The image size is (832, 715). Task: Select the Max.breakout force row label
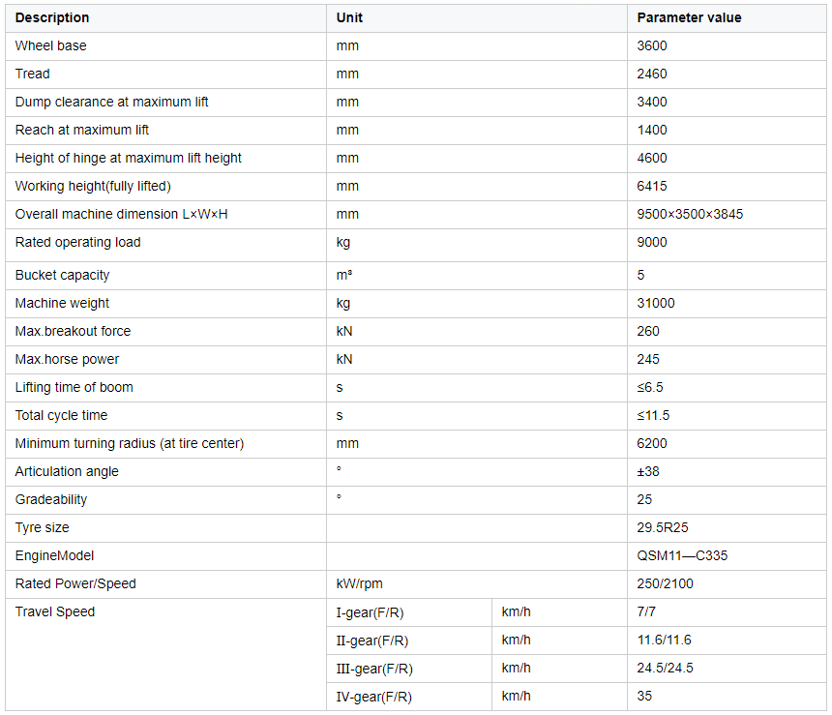tap(73, 331)
